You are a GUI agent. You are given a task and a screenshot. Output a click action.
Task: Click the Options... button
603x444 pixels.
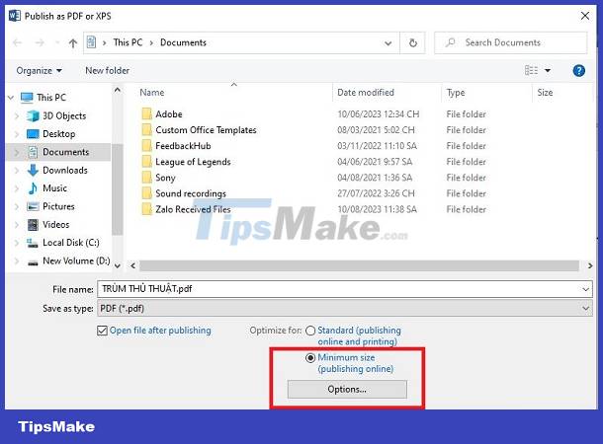pos(347,389)
